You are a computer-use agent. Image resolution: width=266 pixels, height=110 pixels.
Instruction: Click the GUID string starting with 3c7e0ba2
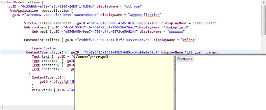tap(61, 15)
